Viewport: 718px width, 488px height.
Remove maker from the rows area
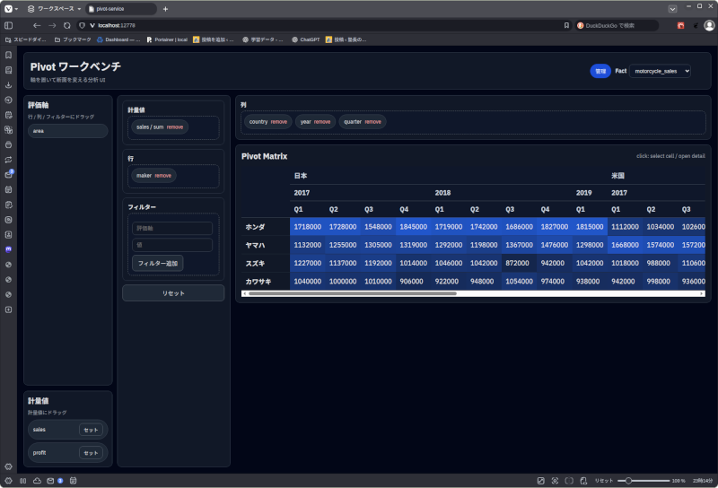point(162,176)
